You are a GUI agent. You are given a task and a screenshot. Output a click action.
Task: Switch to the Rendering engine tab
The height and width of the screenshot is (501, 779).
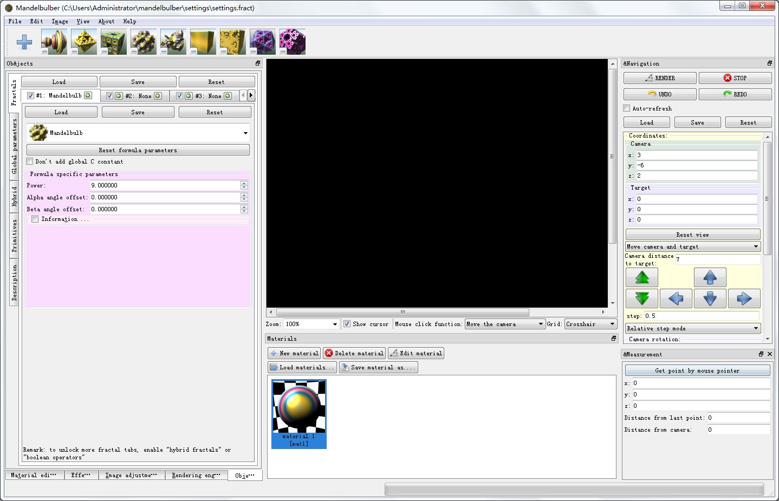[196, 475]
